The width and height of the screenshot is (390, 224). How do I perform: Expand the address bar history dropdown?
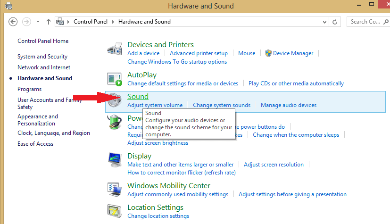tap(324, 22)
